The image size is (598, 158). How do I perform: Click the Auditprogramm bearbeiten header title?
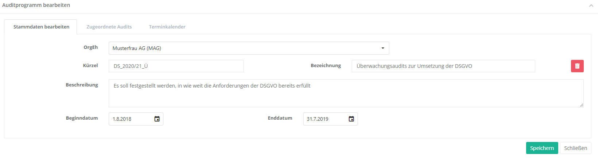(x=36, y=5)
